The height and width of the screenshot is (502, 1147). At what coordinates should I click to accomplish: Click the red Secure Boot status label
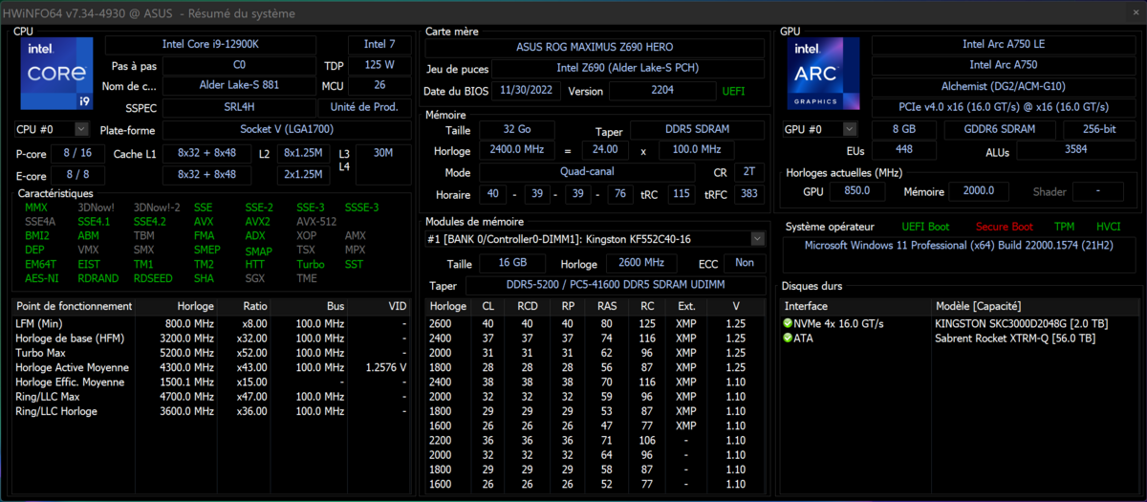click(1004, 227)
